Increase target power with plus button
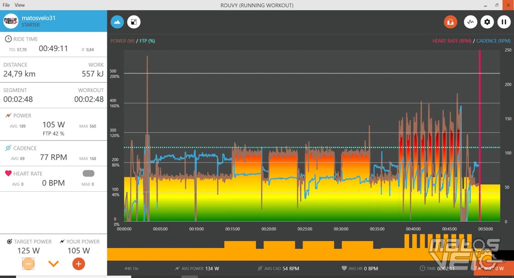Viewport: 514px width, 278px height. click(x=79, y=264)
